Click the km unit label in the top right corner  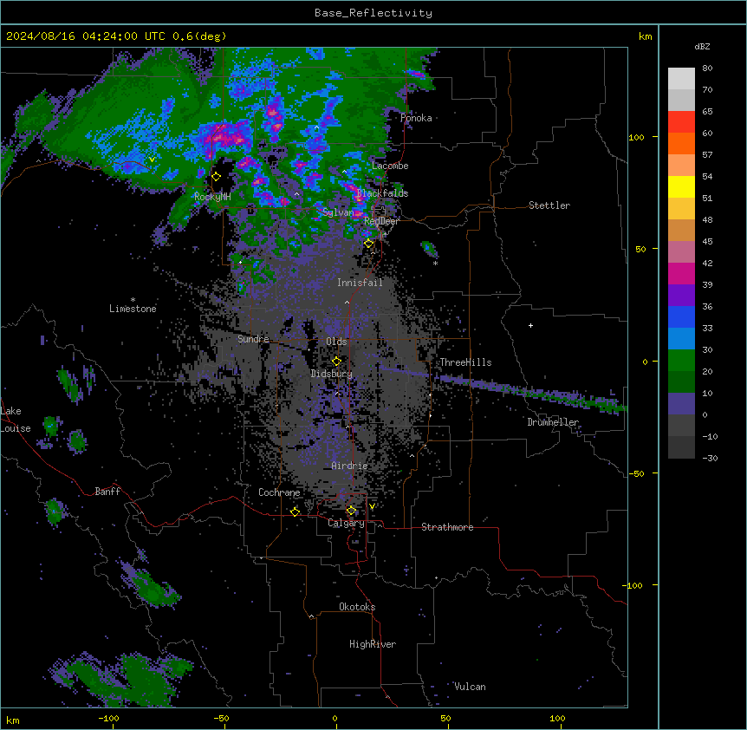(645, 36)
